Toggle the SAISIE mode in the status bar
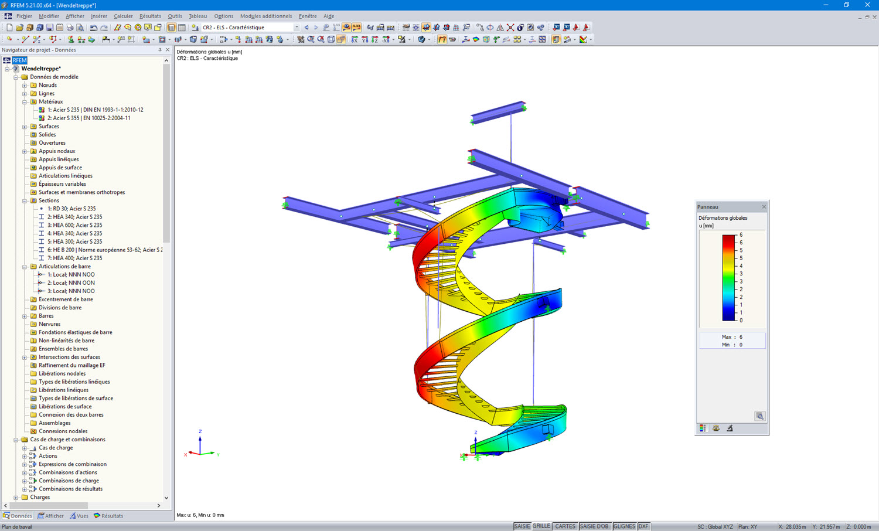This screenshot has height=531, width=879. (523, 526)
